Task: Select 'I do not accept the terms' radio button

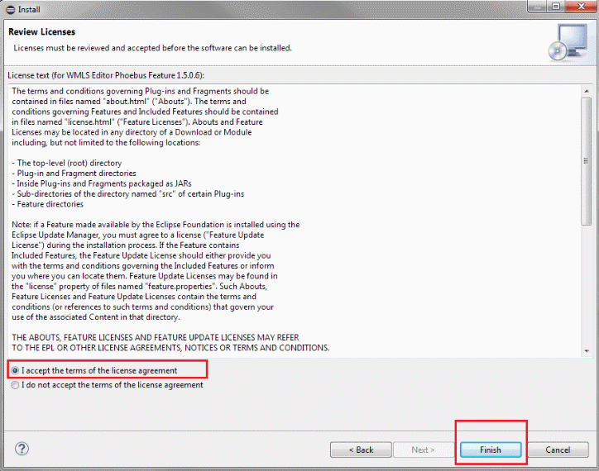Action: tap(15, 384)
